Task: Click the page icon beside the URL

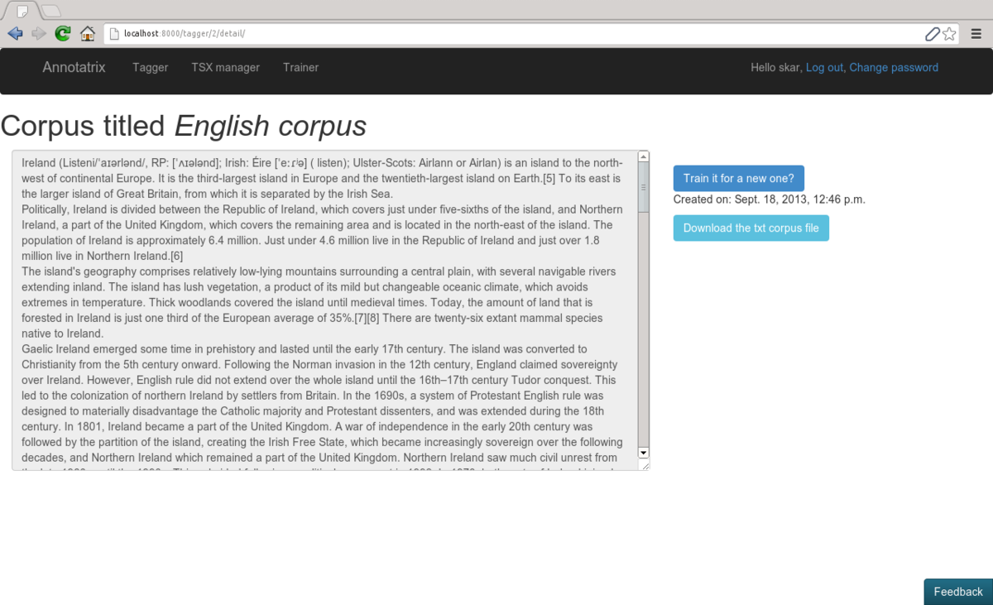Action: tap(113, 33)
